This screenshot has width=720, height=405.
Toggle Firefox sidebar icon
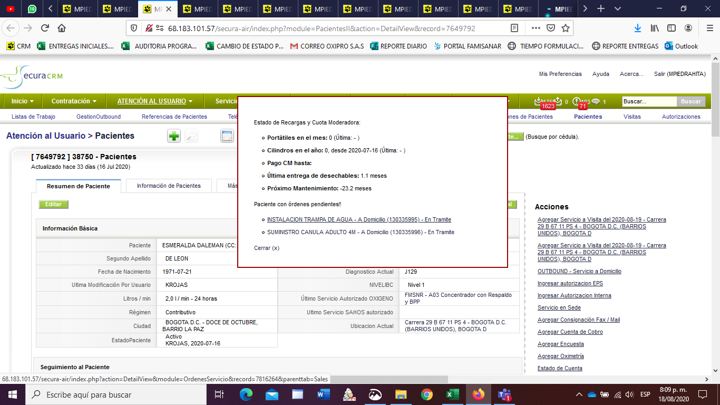[672, 28]
